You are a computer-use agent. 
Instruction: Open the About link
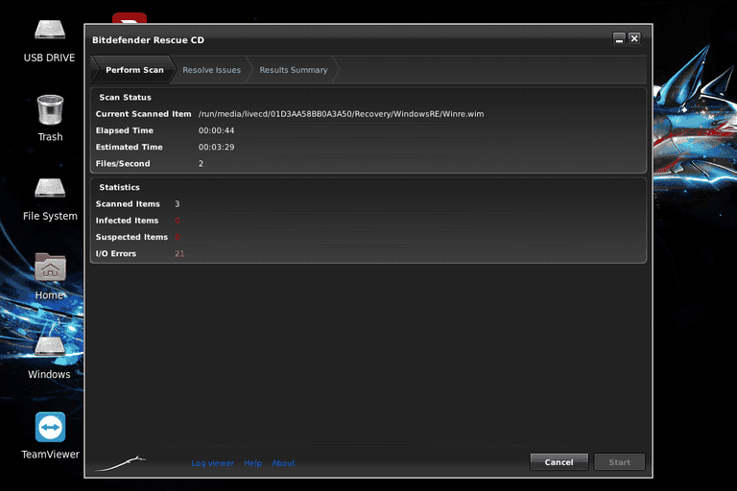click(283, 463)
